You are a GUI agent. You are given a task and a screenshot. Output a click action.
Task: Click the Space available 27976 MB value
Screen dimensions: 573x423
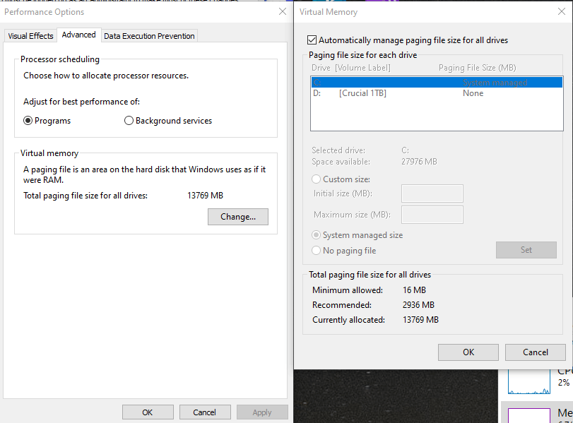click(419, 162)
